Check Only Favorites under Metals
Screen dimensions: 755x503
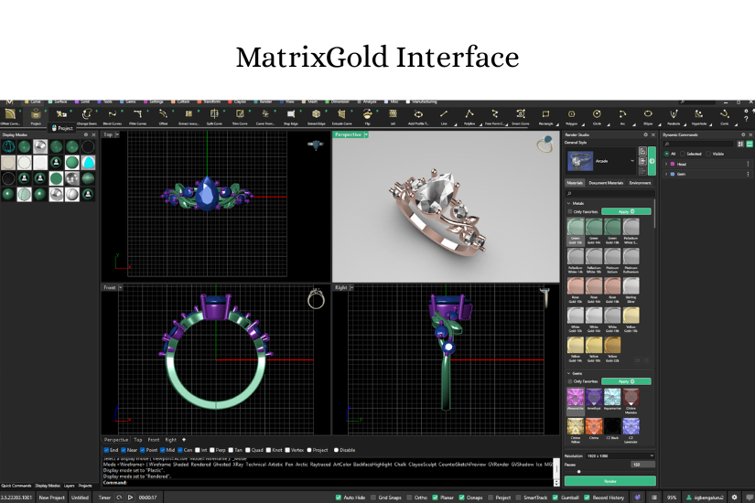[570, 212]
